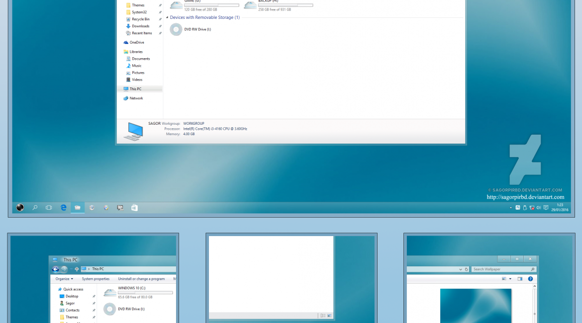Collapse Devices with Removable Storage group
This screenshot has width=582, height=323.
(x=167, y=17)
